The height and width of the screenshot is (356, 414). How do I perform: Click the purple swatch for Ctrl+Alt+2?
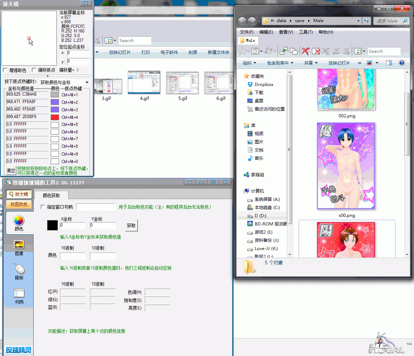(x=55, y=102)
